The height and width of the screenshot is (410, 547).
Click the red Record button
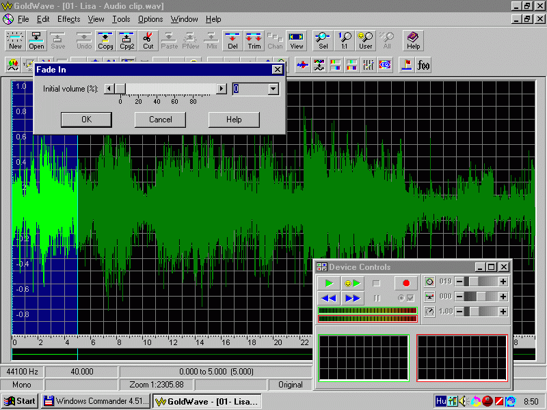406,283
